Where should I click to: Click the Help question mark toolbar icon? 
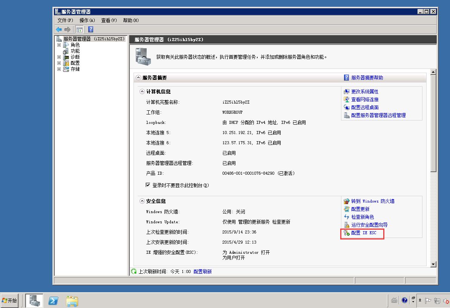[91, 29]
